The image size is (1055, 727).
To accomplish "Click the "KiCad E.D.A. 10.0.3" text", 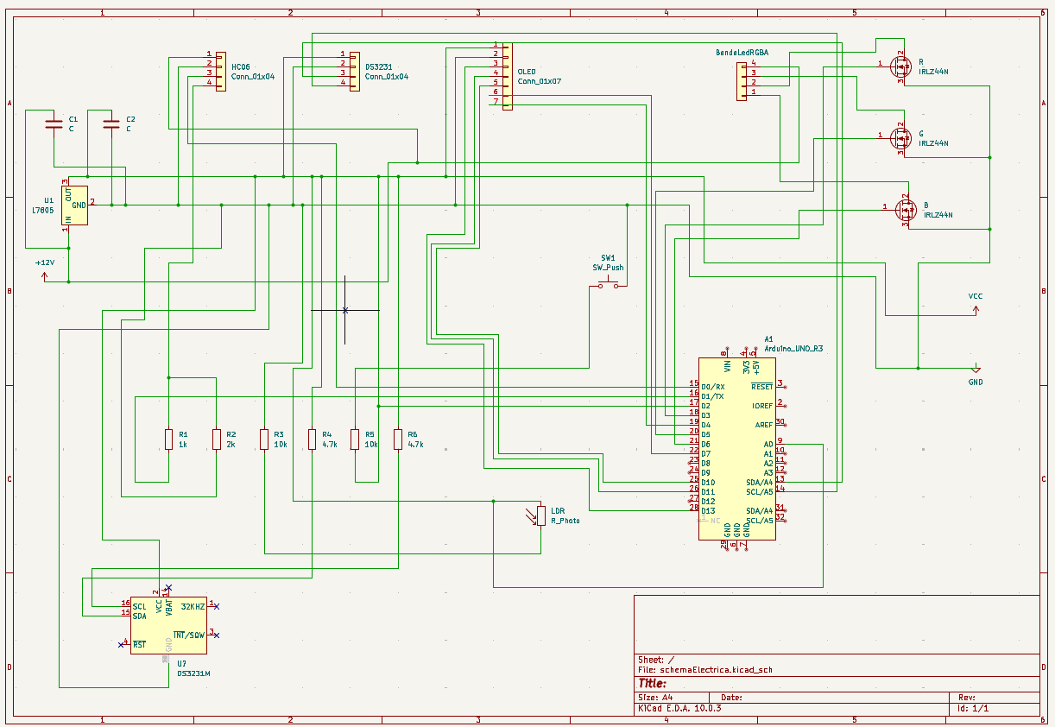I will 679,708.
